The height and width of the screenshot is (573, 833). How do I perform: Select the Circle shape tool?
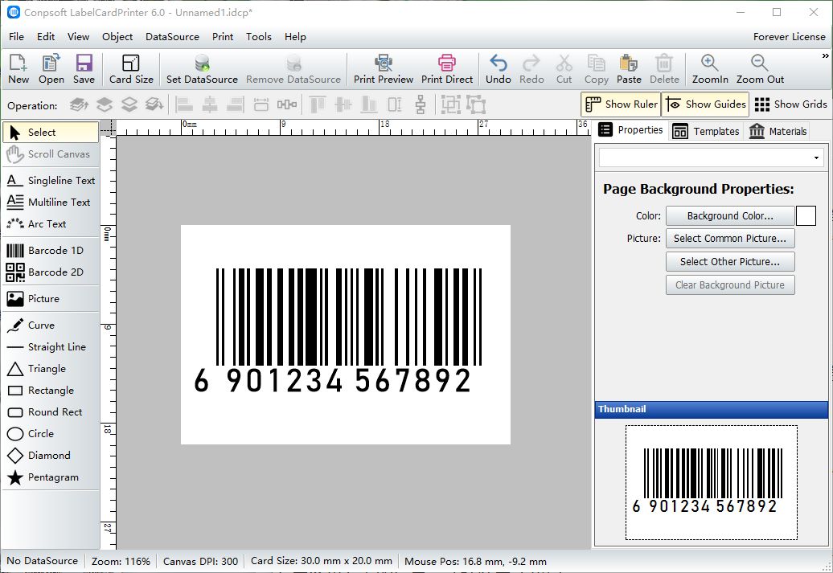click(51, 434)
